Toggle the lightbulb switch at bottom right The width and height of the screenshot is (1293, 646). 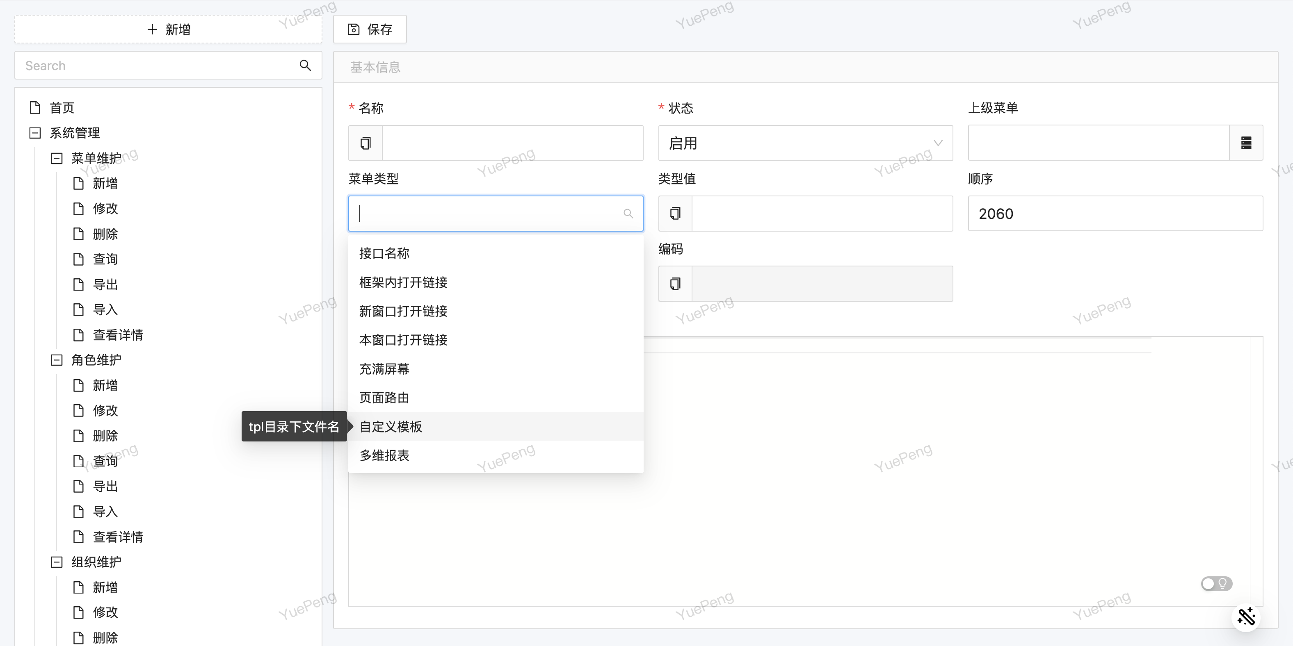click(1216, 583)
